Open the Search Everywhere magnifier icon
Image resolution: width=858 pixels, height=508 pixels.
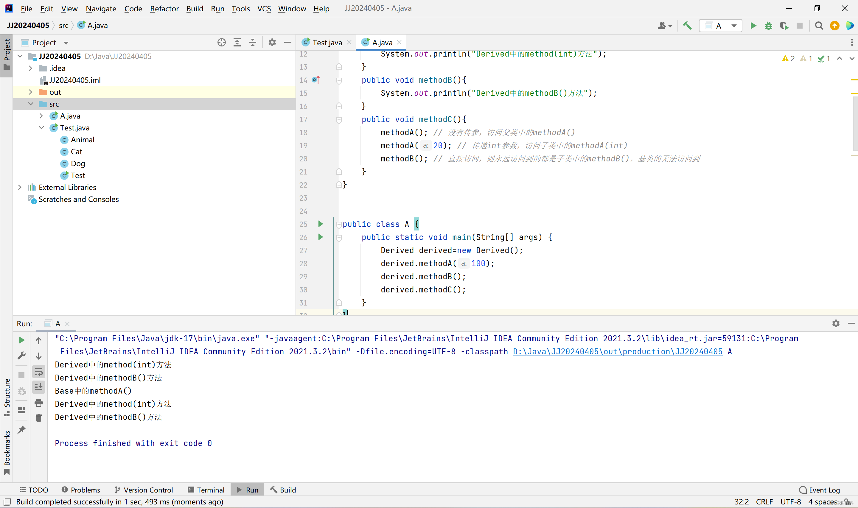point(819,26)
